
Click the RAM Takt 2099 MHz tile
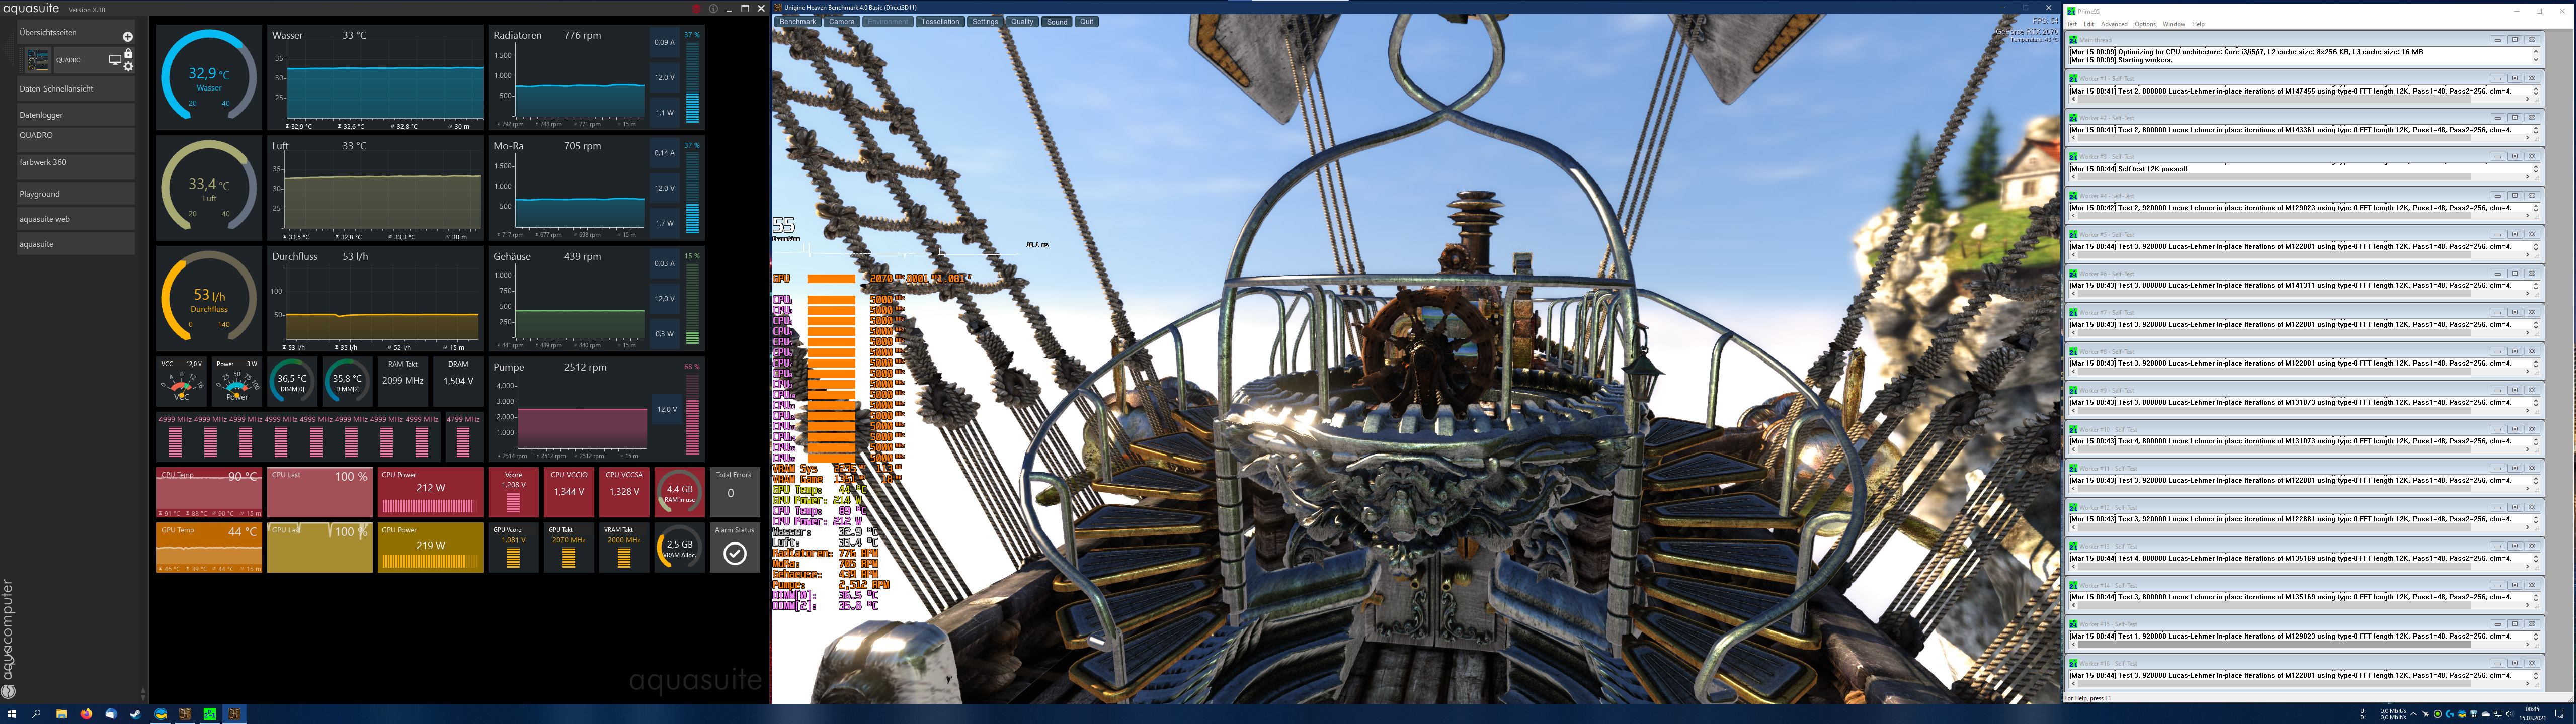[x=403, y=380]
